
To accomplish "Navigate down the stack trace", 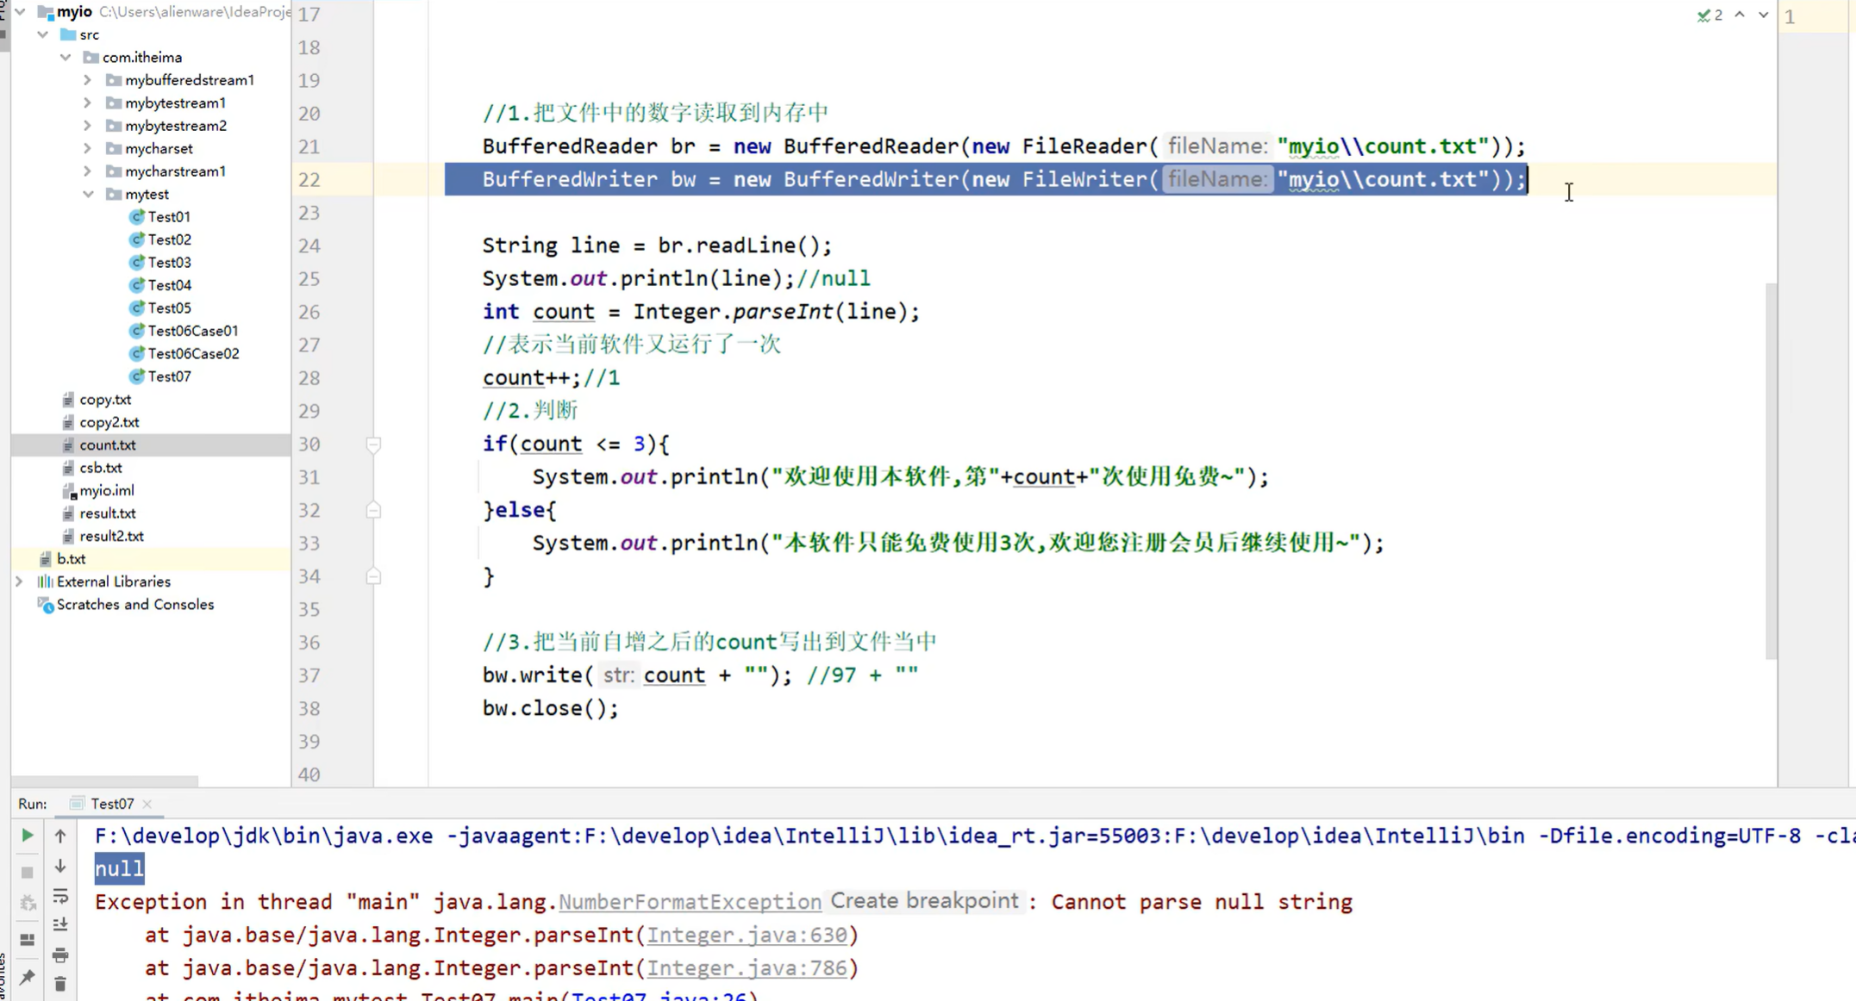I will click(59, 866).
